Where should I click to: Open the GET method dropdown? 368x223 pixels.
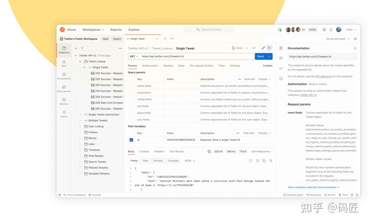pos(134,56)
